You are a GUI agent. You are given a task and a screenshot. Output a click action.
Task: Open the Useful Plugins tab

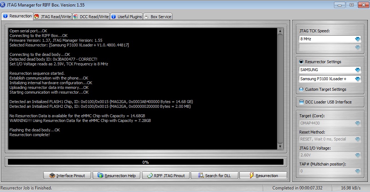click(x=127, y=16)
